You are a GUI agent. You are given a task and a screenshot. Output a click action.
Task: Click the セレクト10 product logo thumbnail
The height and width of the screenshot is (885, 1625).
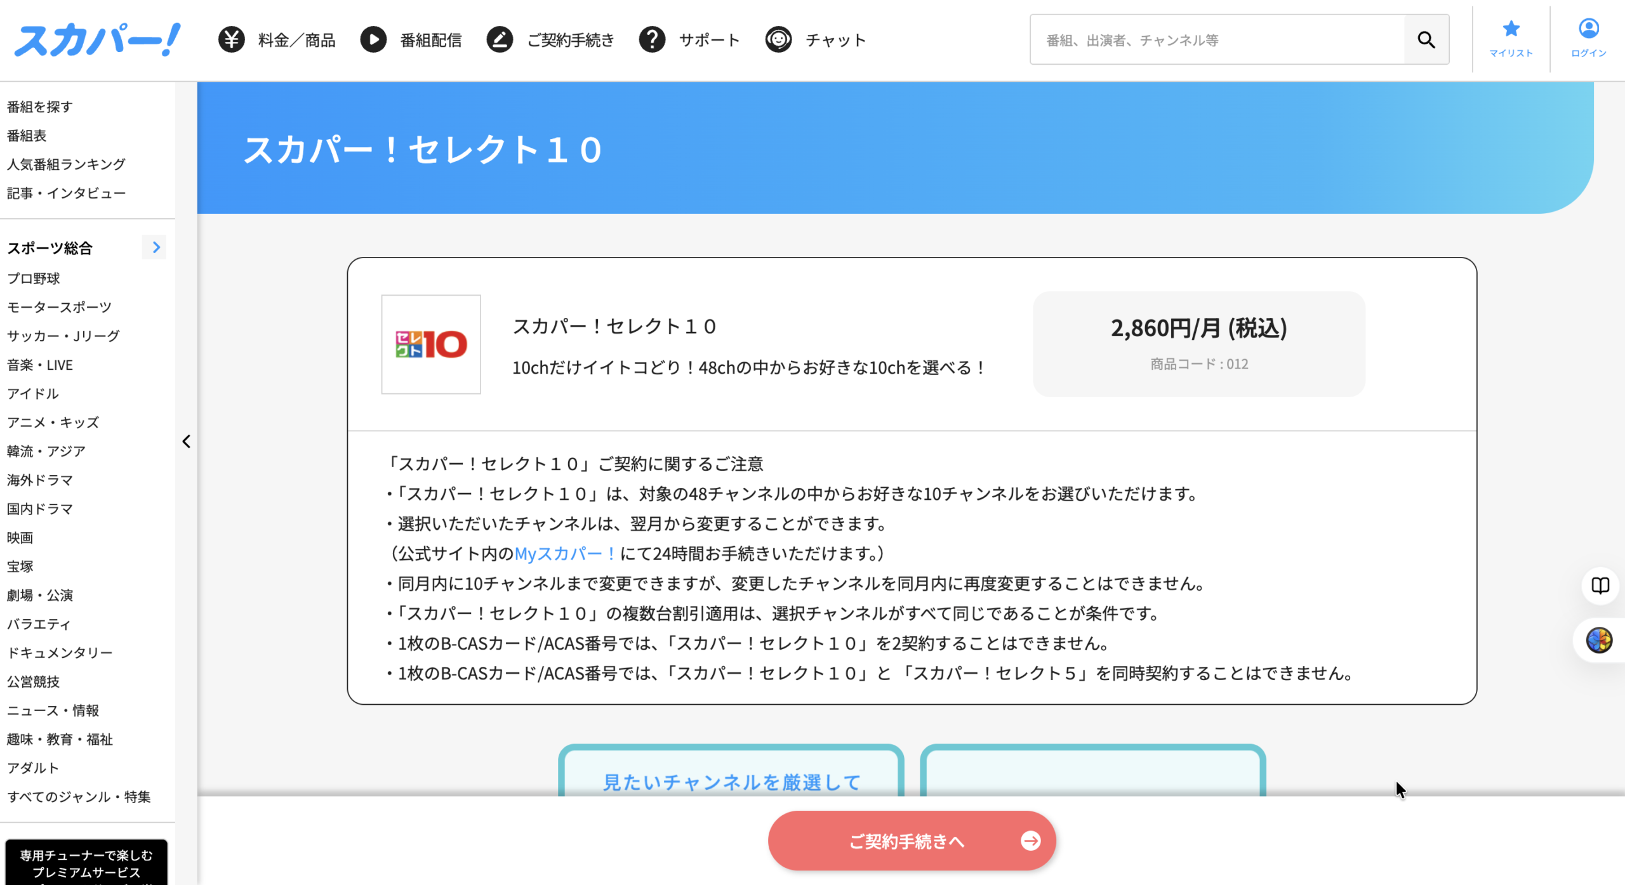click(x=431, y=344)
